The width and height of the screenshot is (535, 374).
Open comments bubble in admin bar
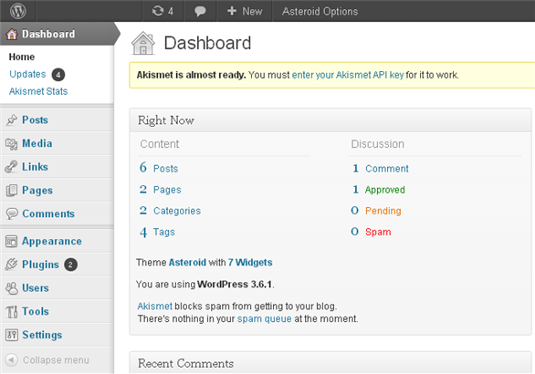200,11
